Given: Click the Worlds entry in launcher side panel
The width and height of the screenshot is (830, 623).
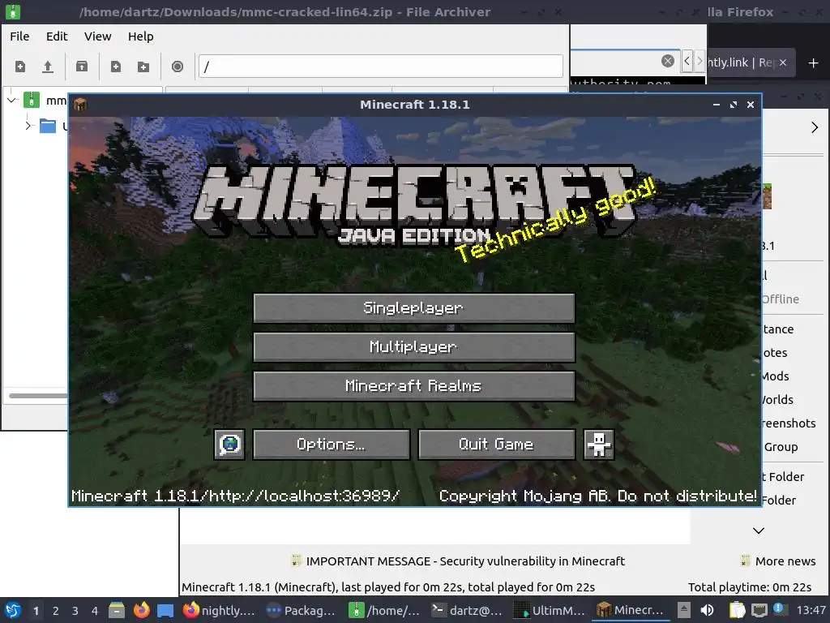Looking at the screenshot, I should 777,400.
